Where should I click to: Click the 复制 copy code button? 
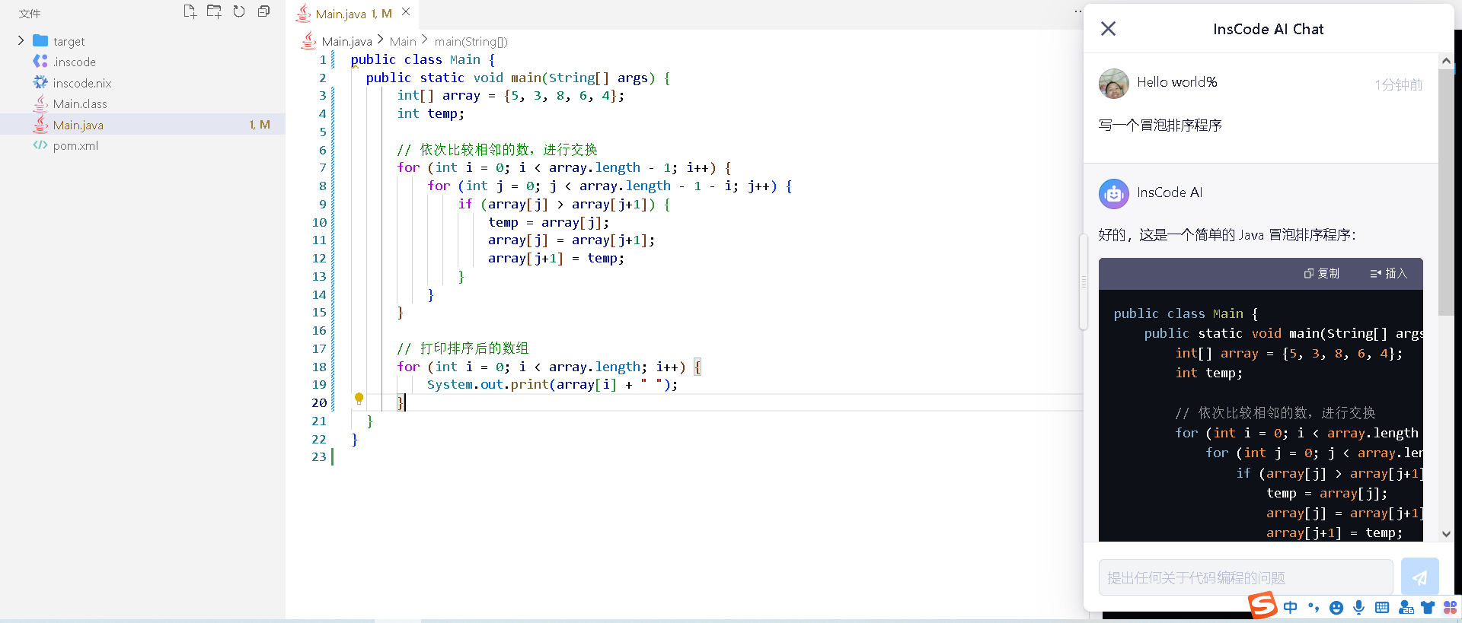(x=1321, y=274)
